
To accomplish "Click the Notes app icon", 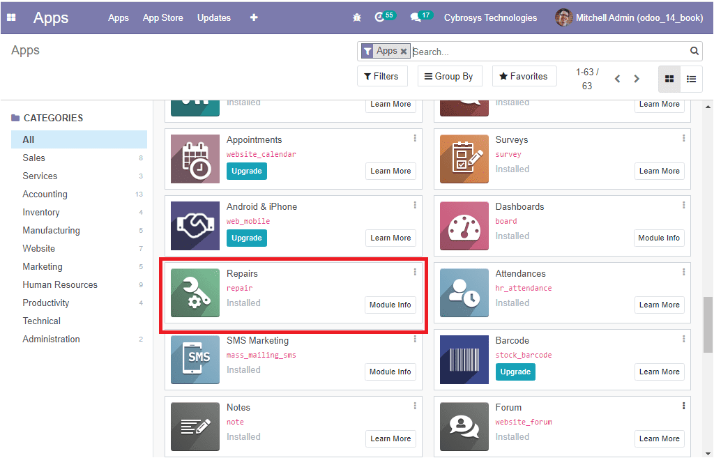I will [195, 427].
